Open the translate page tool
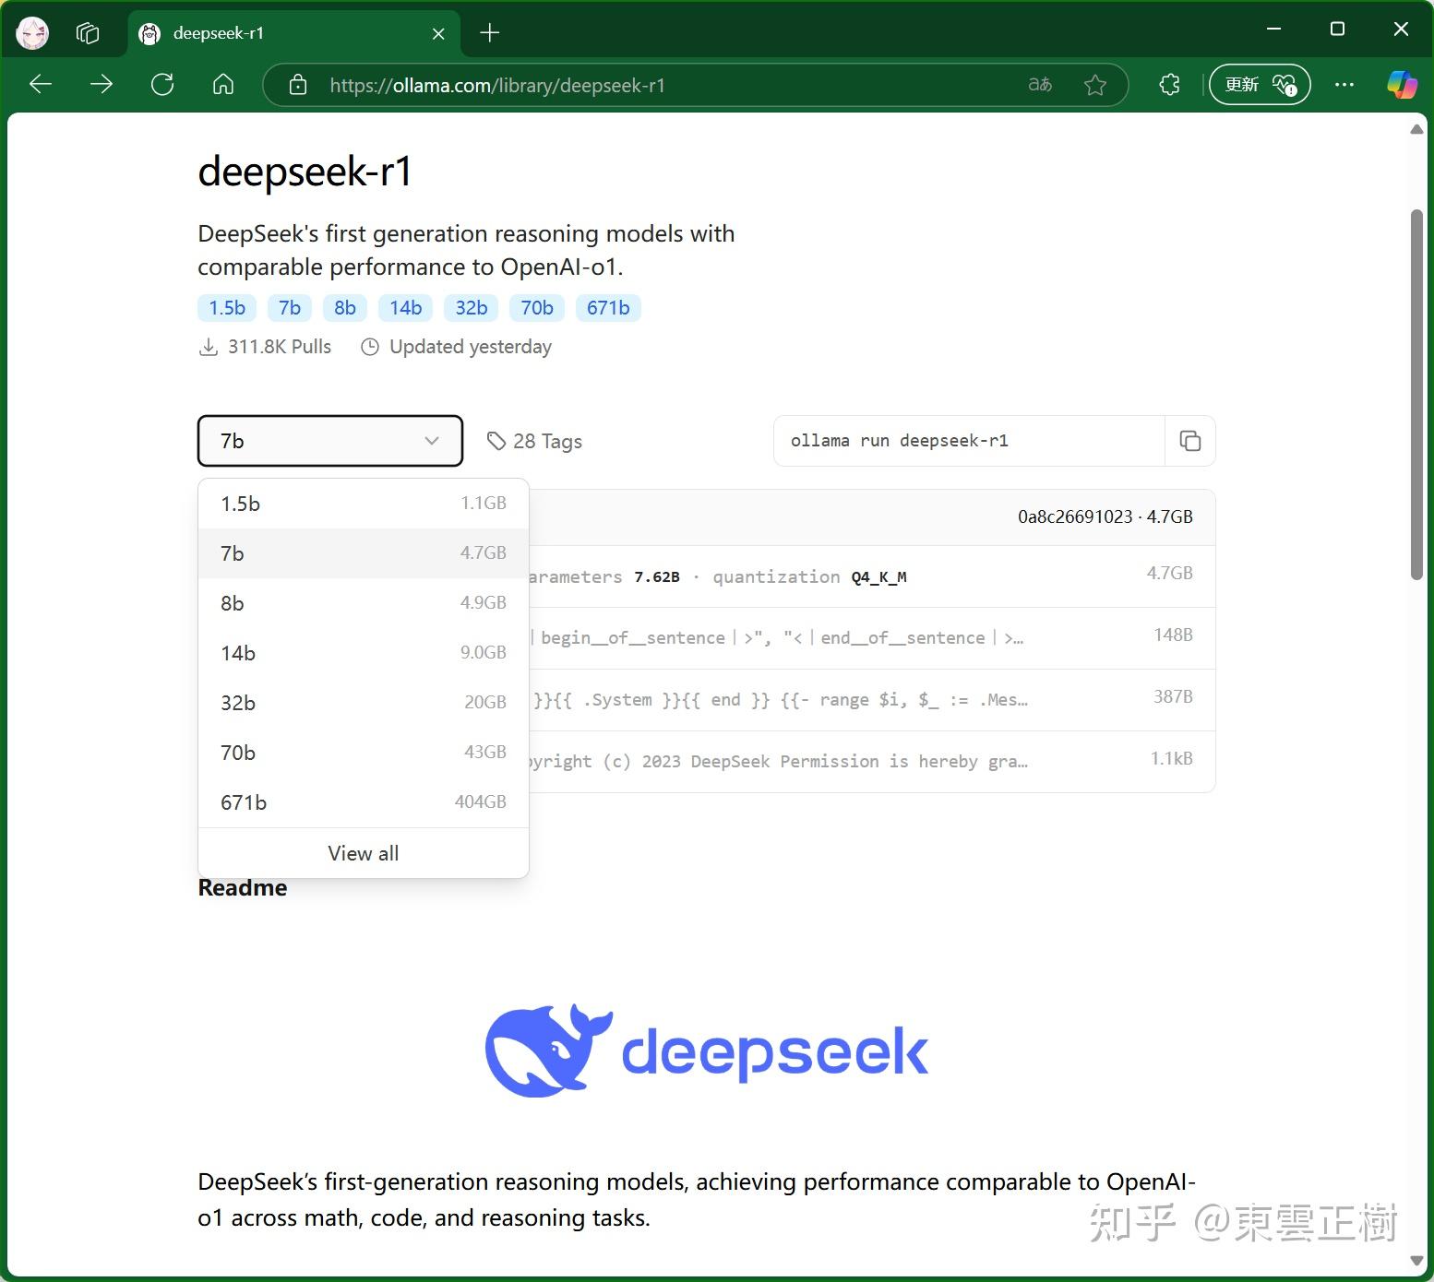 point(1039,84)
